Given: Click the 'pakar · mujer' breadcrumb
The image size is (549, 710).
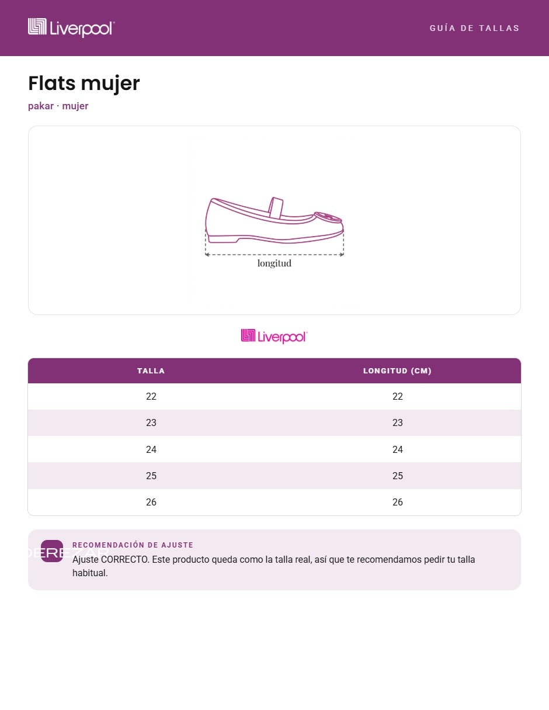Looking at the screenshot, I should click(58, 106).
